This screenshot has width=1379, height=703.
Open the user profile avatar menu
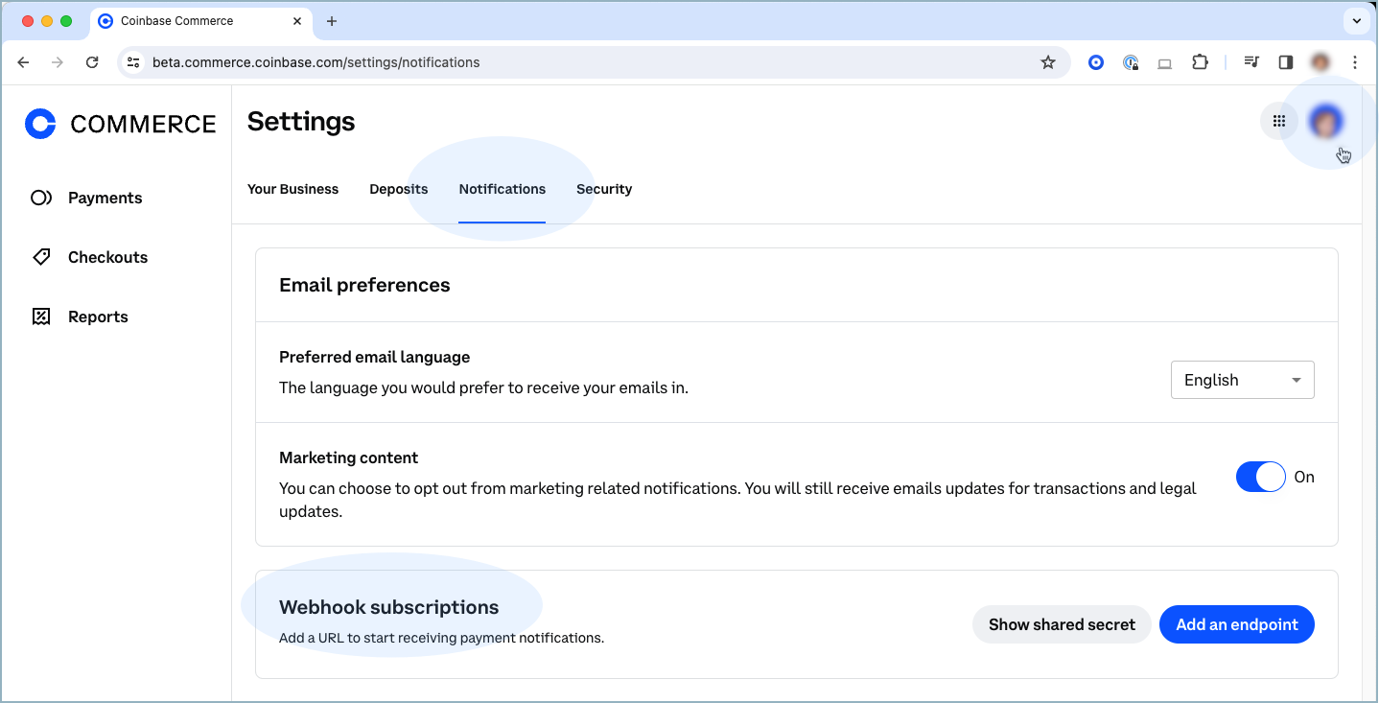pyautogui.click(x=1326, y=121)
